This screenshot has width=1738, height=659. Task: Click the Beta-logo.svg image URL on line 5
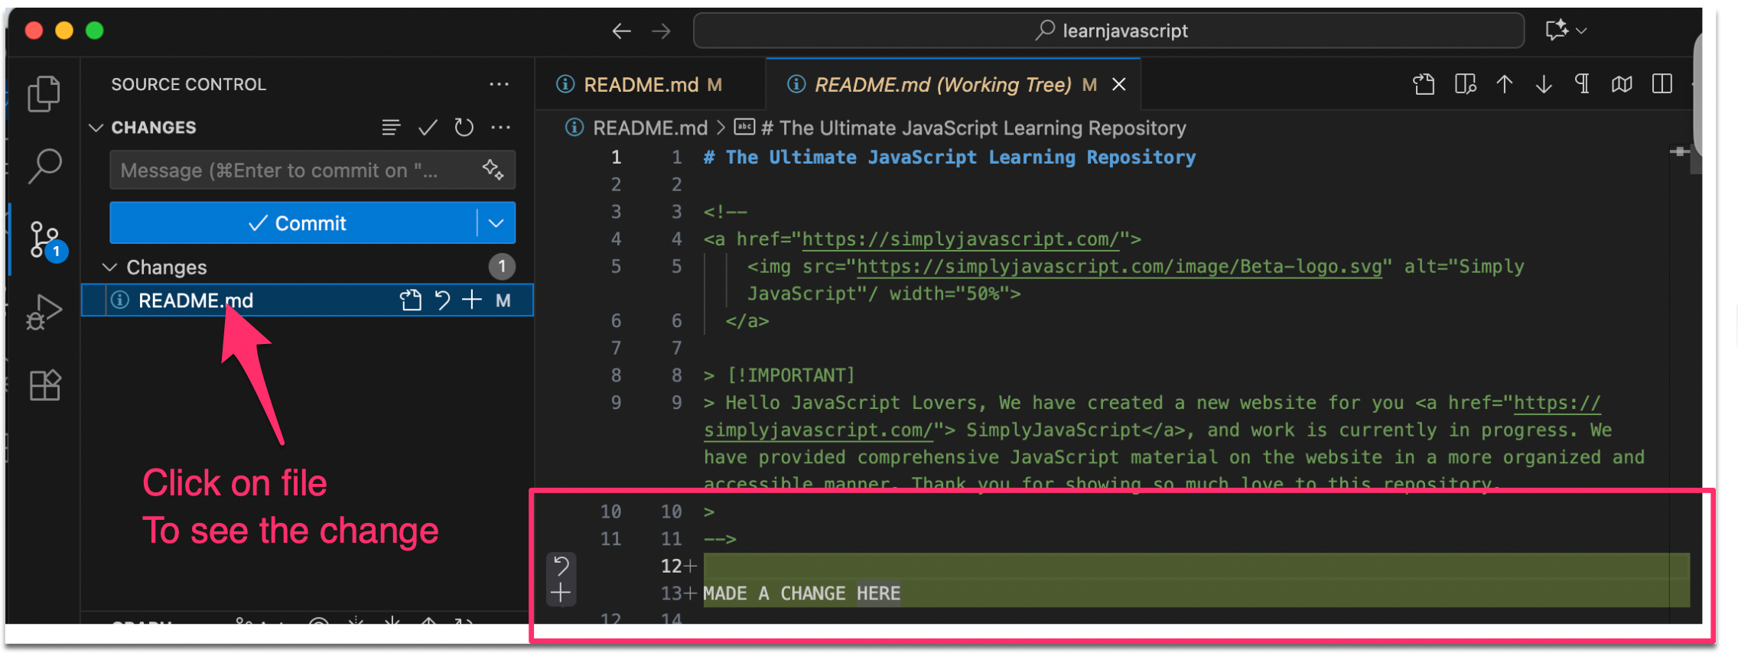pos(1119,267)
